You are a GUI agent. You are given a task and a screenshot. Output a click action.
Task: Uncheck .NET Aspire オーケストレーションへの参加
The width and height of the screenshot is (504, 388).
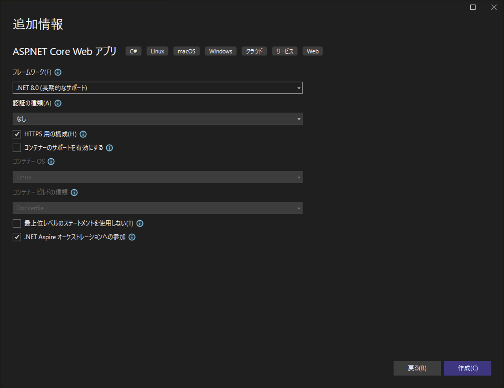click(x=17, y=237)
